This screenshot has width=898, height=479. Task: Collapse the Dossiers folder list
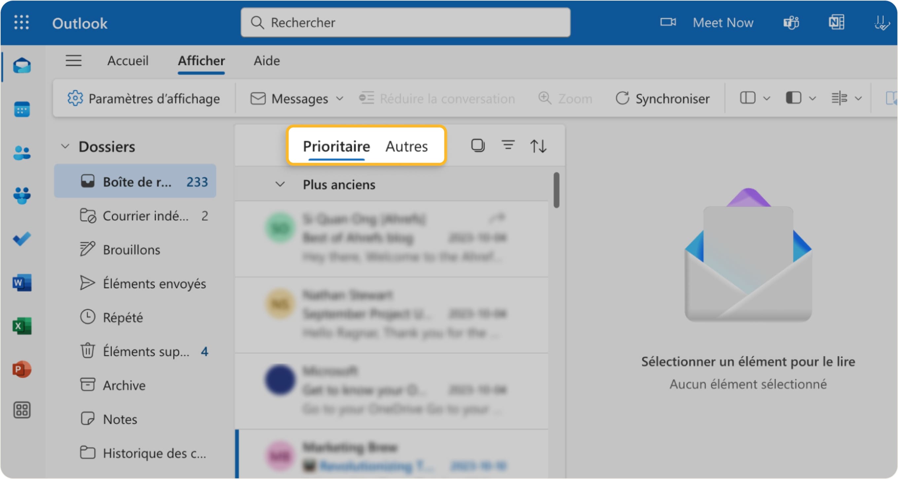pyautogui.click(x=65, y=146)
